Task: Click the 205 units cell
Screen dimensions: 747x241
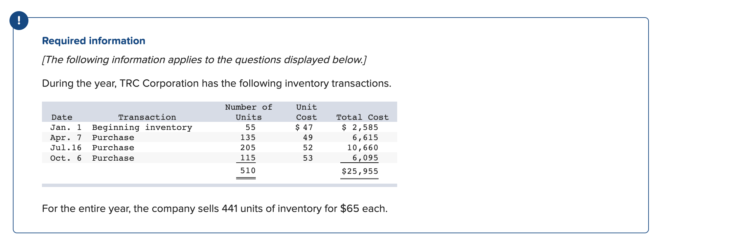Action: click(x=248, y=148)
